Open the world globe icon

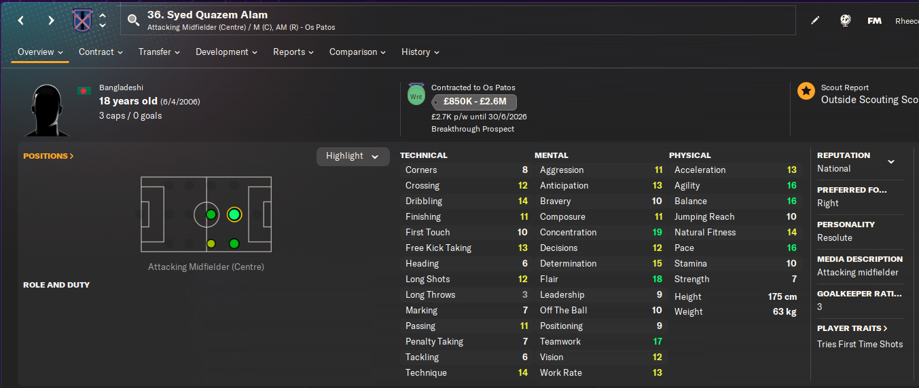tap(845, 21)
